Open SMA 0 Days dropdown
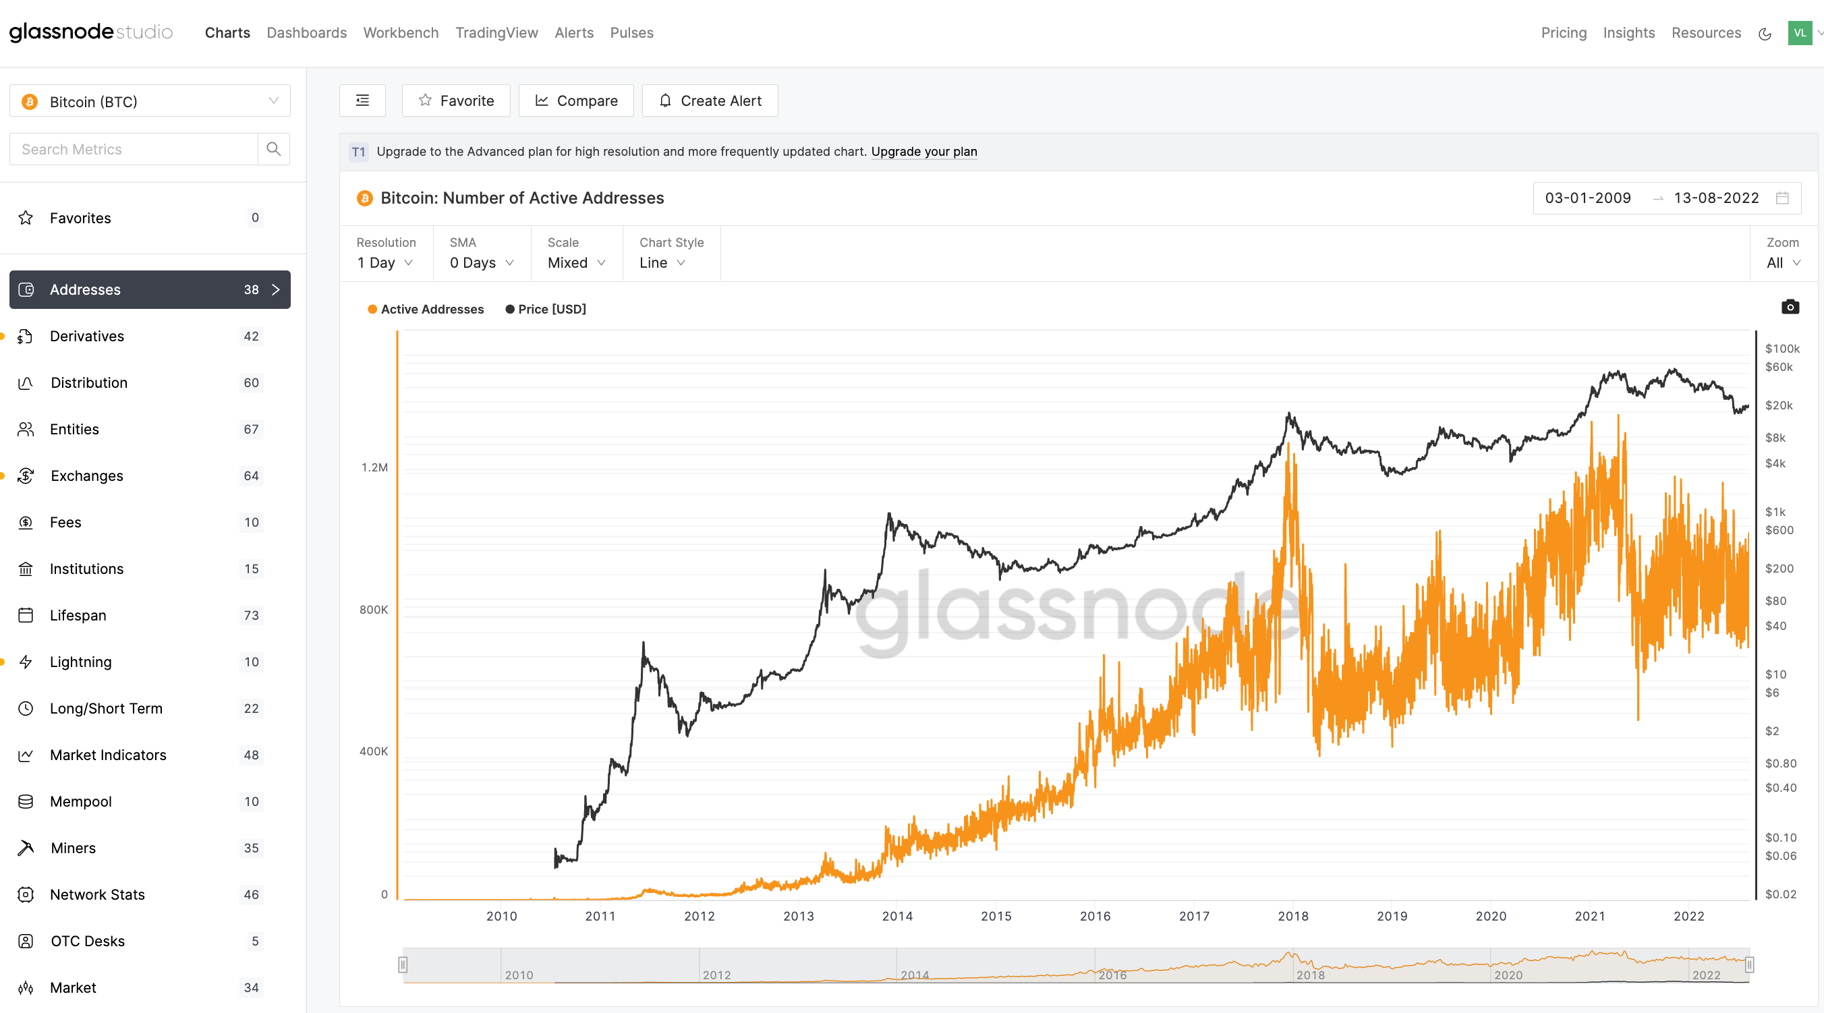 [x=482, y=262]
